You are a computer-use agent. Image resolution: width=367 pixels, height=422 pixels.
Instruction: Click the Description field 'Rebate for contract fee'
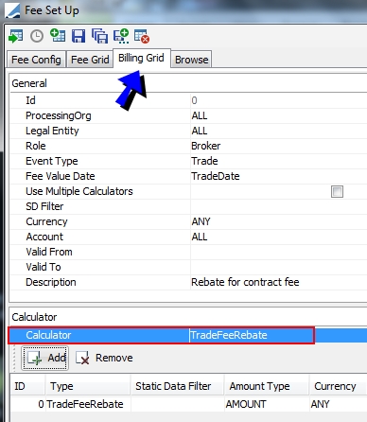click(279, 282)
